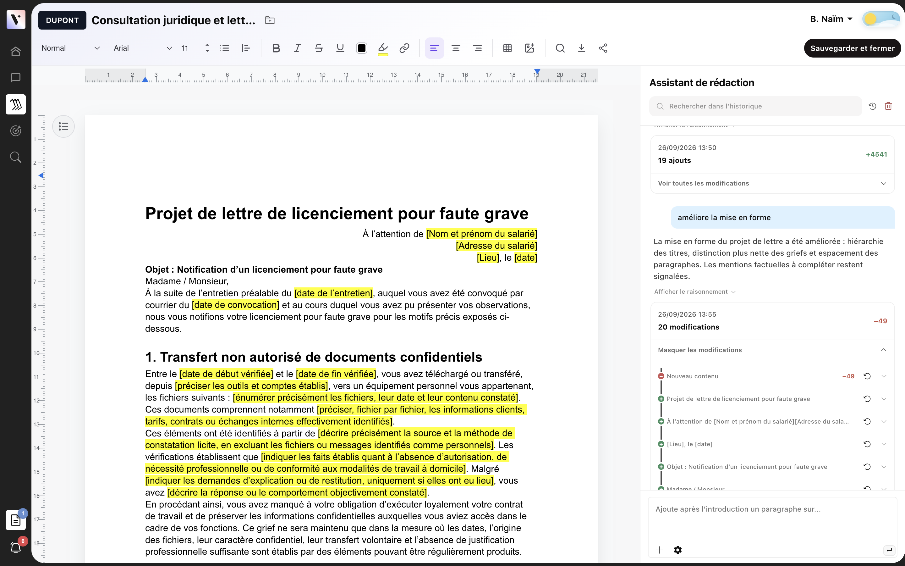Toggle italic formatting

tap(297, 48)
